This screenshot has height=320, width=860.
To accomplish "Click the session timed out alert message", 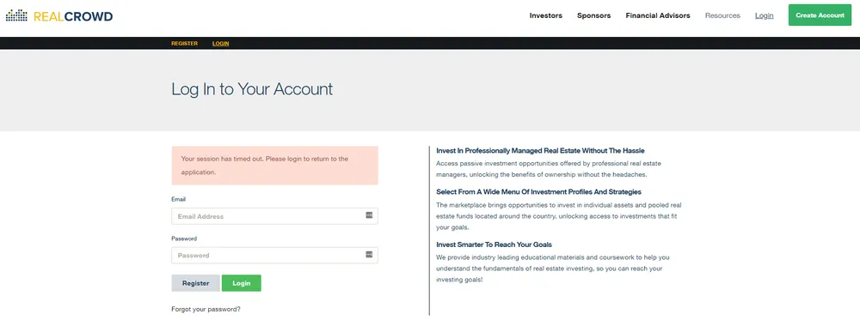I will click(x=275, y=166).
